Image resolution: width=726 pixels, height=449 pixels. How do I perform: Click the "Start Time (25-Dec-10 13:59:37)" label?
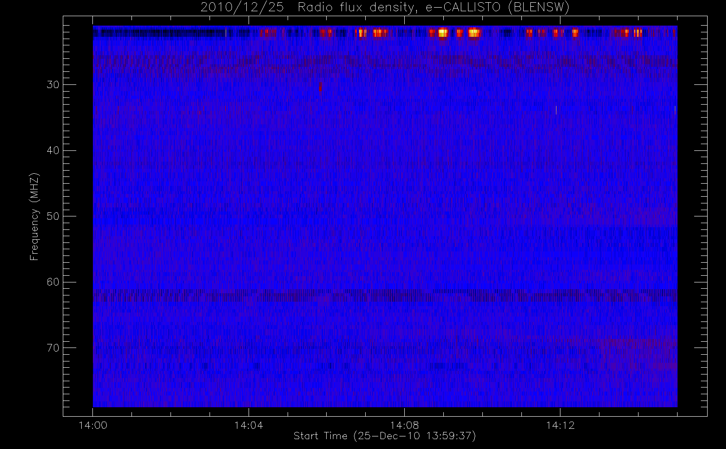385,436
